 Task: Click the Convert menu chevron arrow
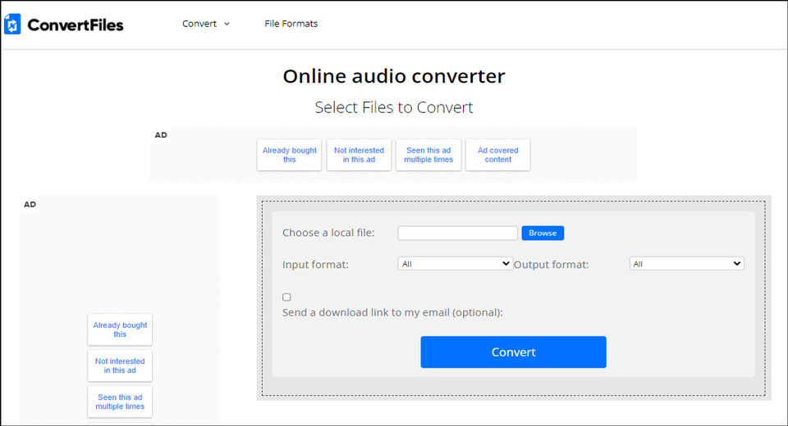227,24
